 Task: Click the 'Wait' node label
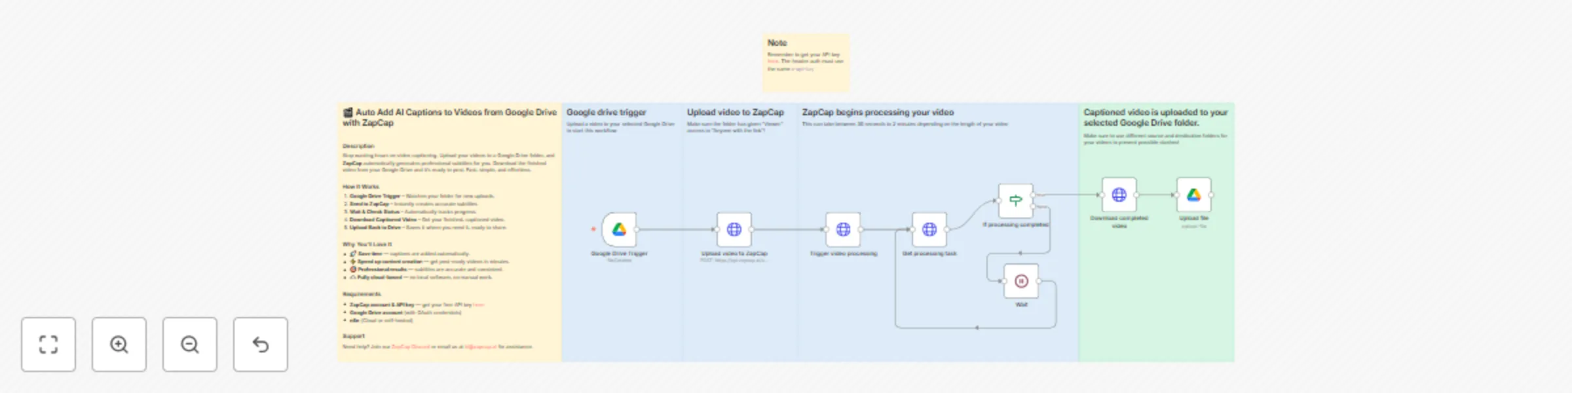(1021, 305)
